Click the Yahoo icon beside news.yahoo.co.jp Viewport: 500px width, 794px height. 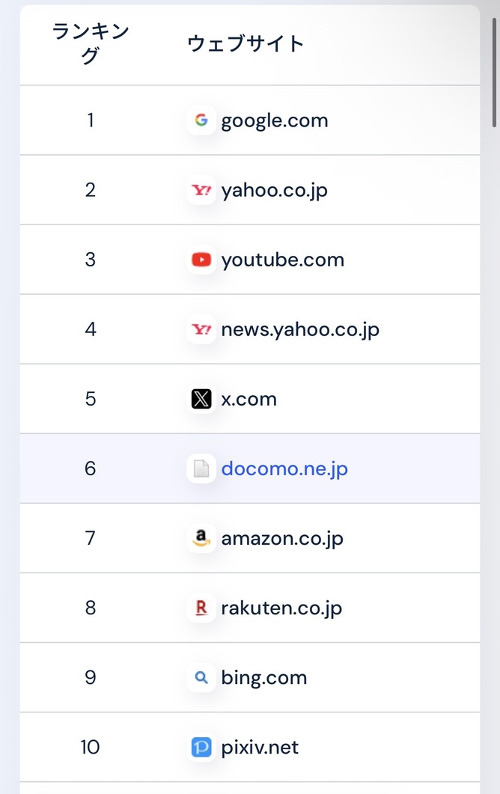[x=201, y=329]
